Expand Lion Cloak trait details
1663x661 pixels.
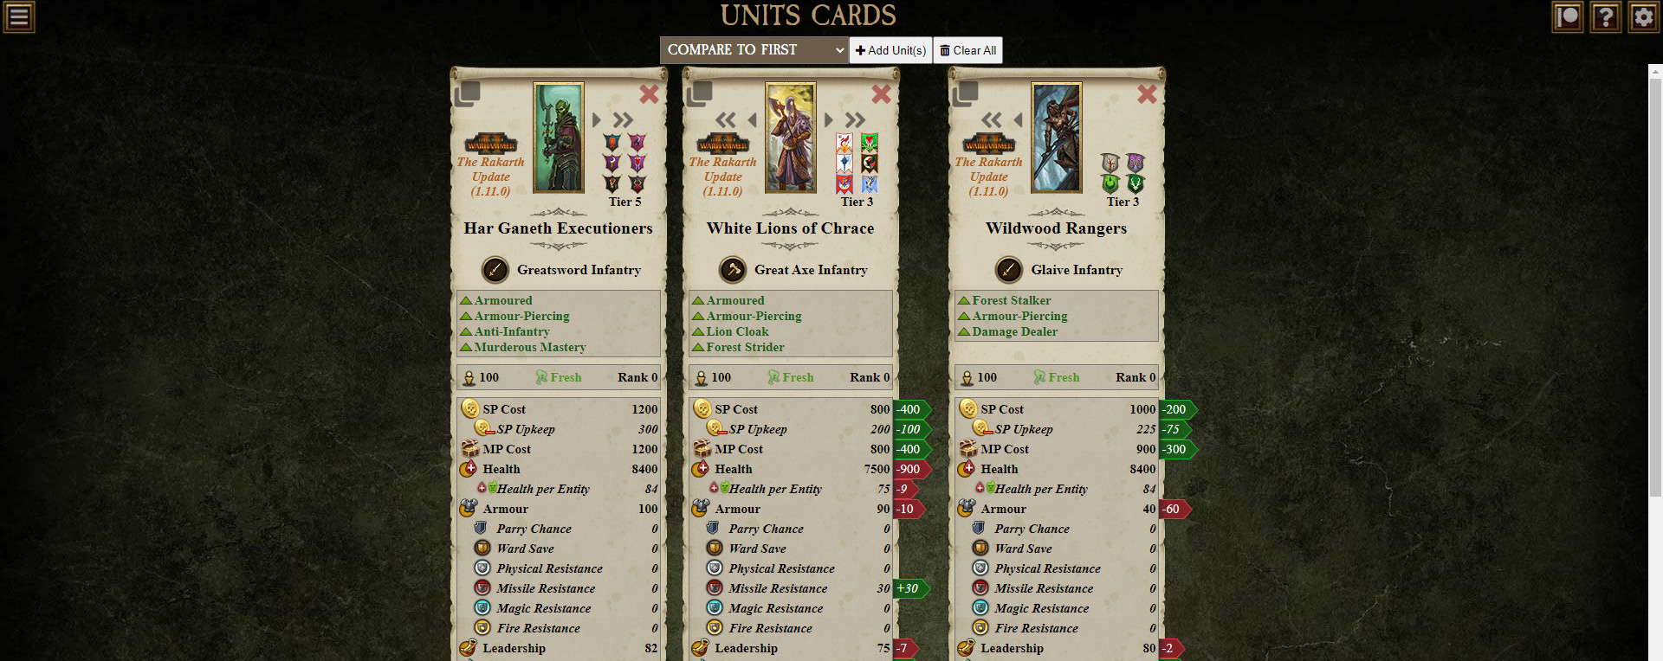click(x=730, y=331)
